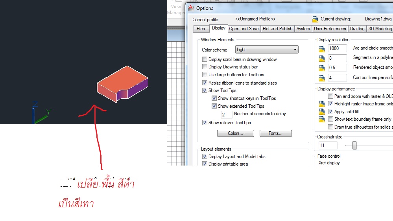Edit Number of seconds to delay field
This screenshot has height=221, width=393.
point(226,115)
